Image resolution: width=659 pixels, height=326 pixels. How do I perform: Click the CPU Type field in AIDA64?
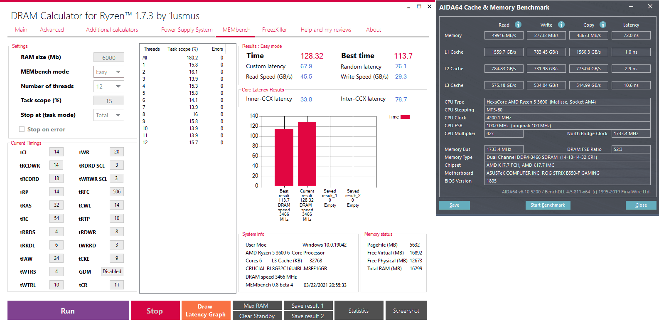point(568,102)
